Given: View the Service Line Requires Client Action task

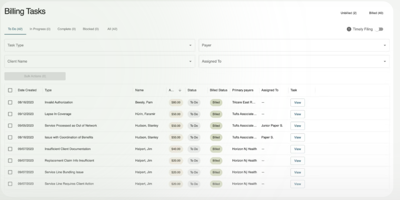Looking at the screenshot, I should pyautogui.click(x=297, y=184).
